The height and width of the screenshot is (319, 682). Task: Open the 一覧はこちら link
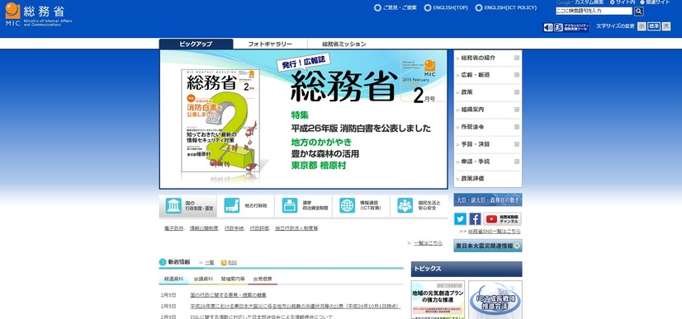428,243
